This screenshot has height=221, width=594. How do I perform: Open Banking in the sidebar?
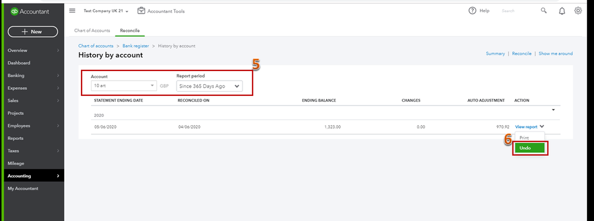16,76
